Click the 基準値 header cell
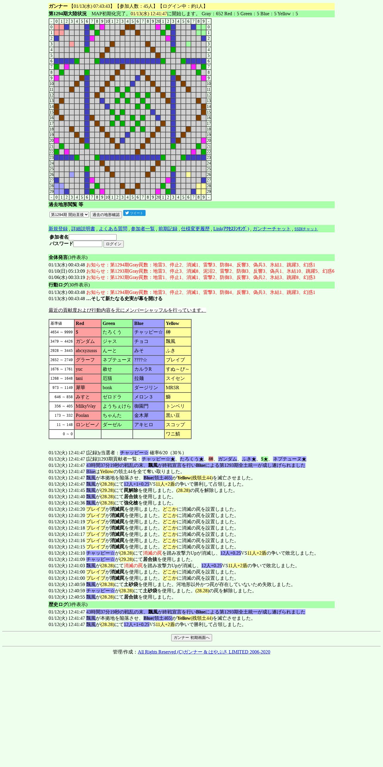The width and height of the screenshot is (383, 767). point(61,323)
